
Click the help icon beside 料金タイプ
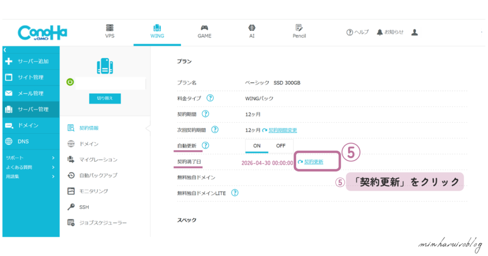210,98
